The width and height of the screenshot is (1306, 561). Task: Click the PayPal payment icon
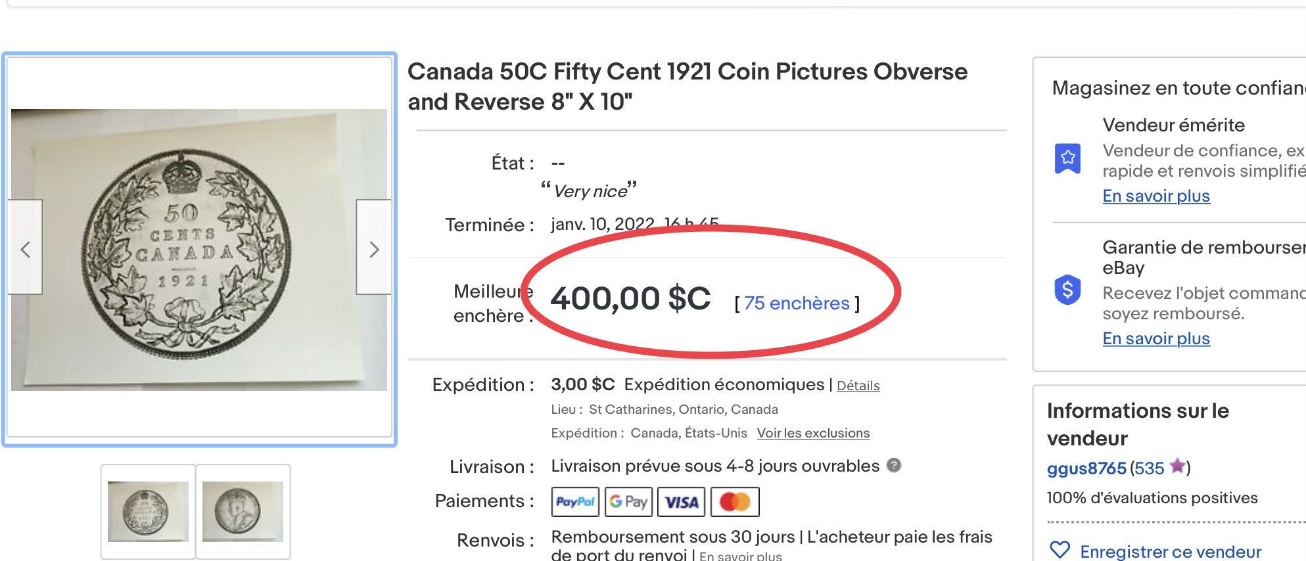tap(575, 502)
